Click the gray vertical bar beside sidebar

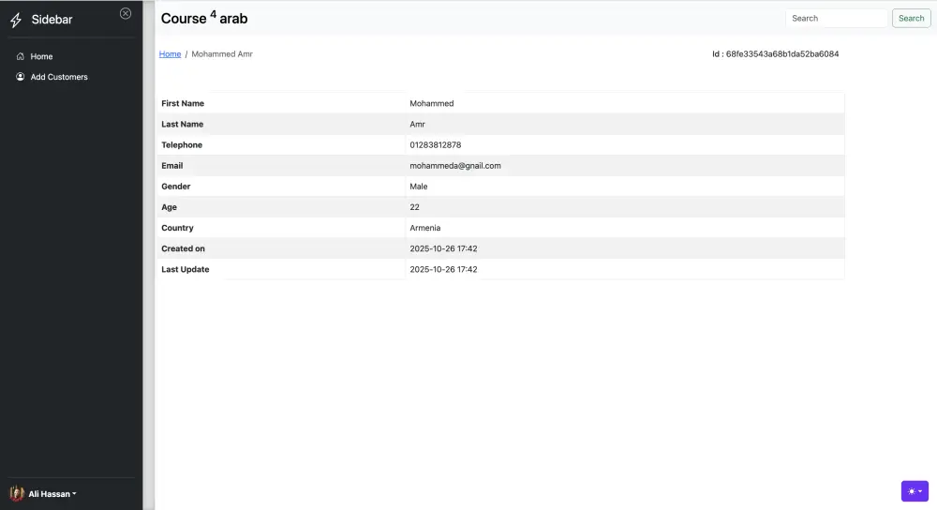pyautogui.click(x=148, y=255)
